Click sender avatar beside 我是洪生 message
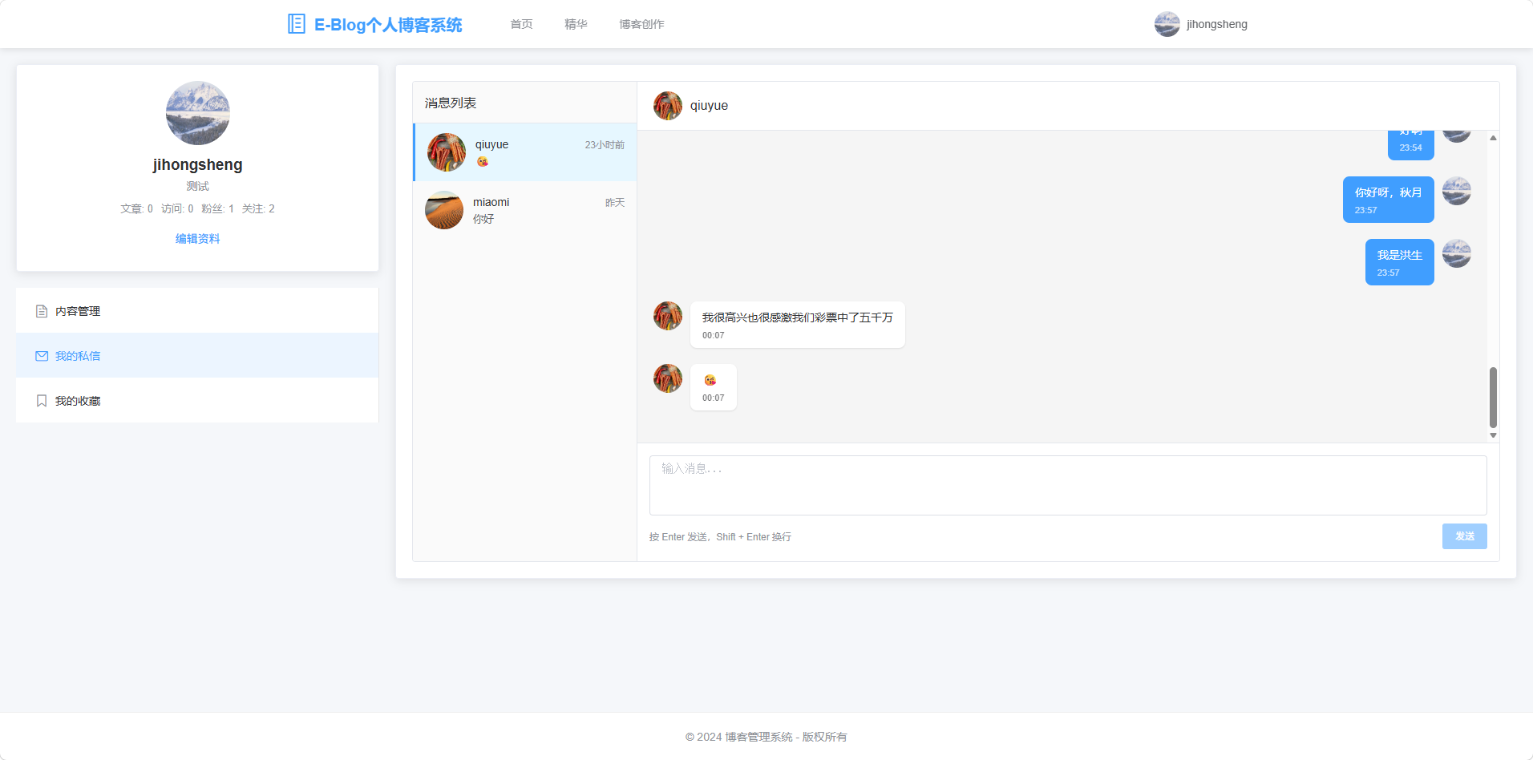 pyautogui.click(x=1457, y=253)
